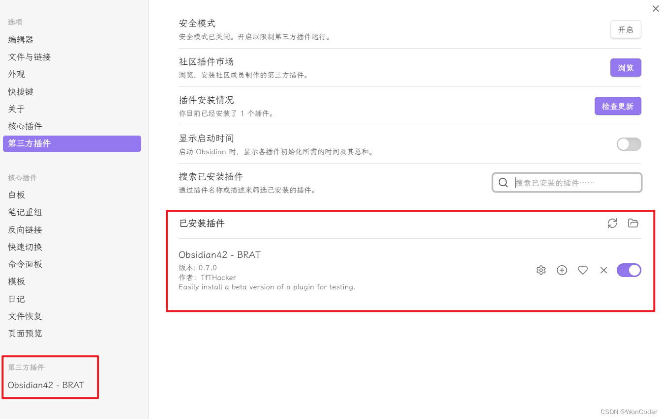This screenshot has height=419, width=665.
Task: Open BRAT plugin settings gear icon
Action: pos(541,270)
